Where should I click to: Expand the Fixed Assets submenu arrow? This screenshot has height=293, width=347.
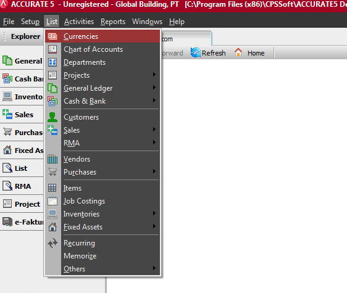(x=154, y=226)
